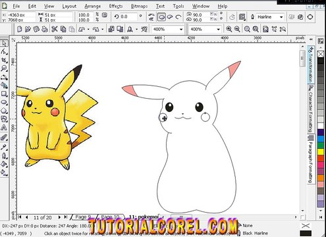The width and height of the screenshot is (326, 237).
Task: Pick the yellow swatch in palette
Action: point(321,151)
